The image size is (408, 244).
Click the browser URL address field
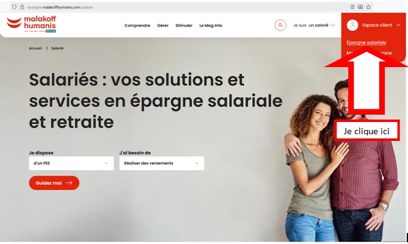182,7
